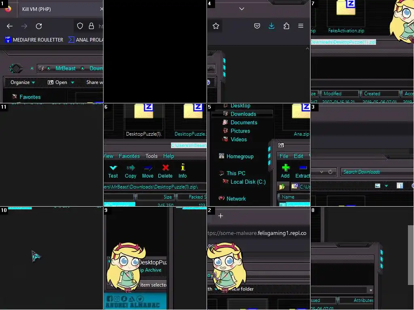
Task: Click the Explorer back/forward navigation orb
Action: [x=16, y=69]
